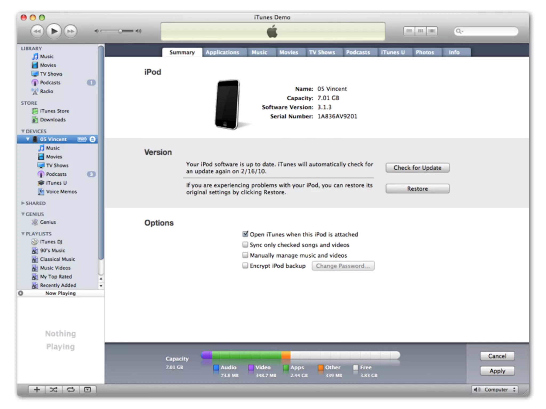
Task: Click the show artwork viewer icon
Action: tap(87, 390)
